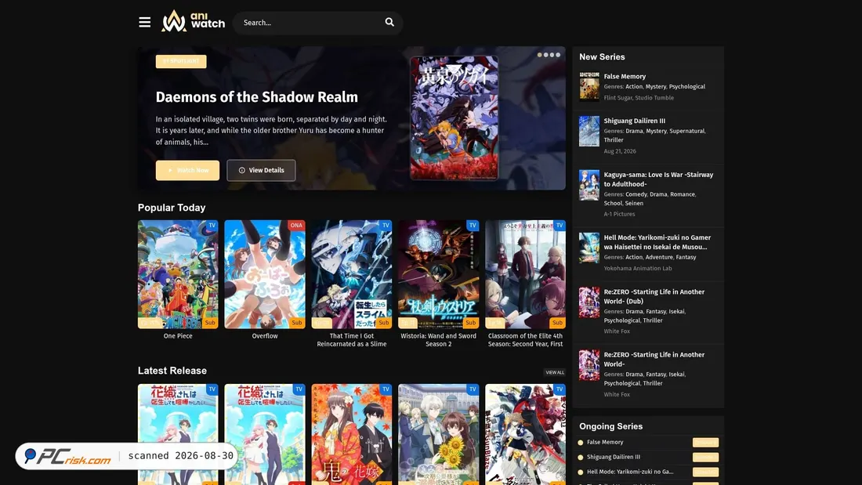Image resolution: width=862 pixels, height=485 pixels.
Task: Click 'Yokohama Animation Lab' studio text
Action: tap(638, 269)
